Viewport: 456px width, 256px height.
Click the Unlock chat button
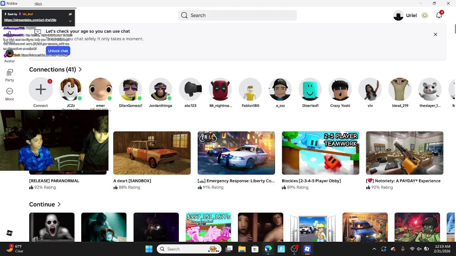coord(58,51)
